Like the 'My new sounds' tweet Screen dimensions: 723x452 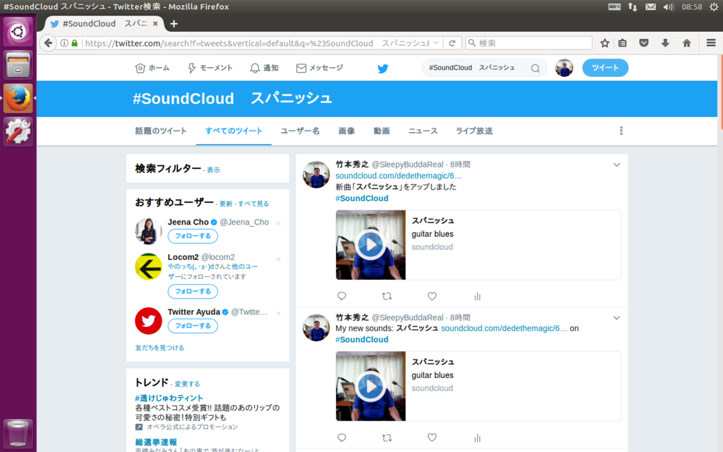pyautogui.click(x=432, y=437)
